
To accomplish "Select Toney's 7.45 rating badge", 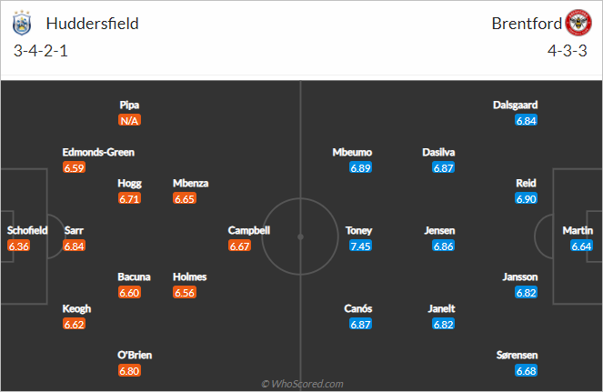I will [x=360, y=246].
